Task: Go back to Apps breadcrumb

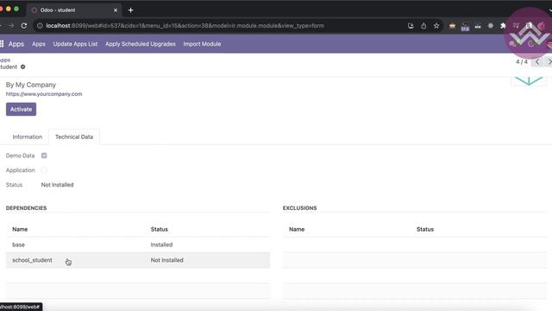Action: pyautogui.click(x=5, y=60)
